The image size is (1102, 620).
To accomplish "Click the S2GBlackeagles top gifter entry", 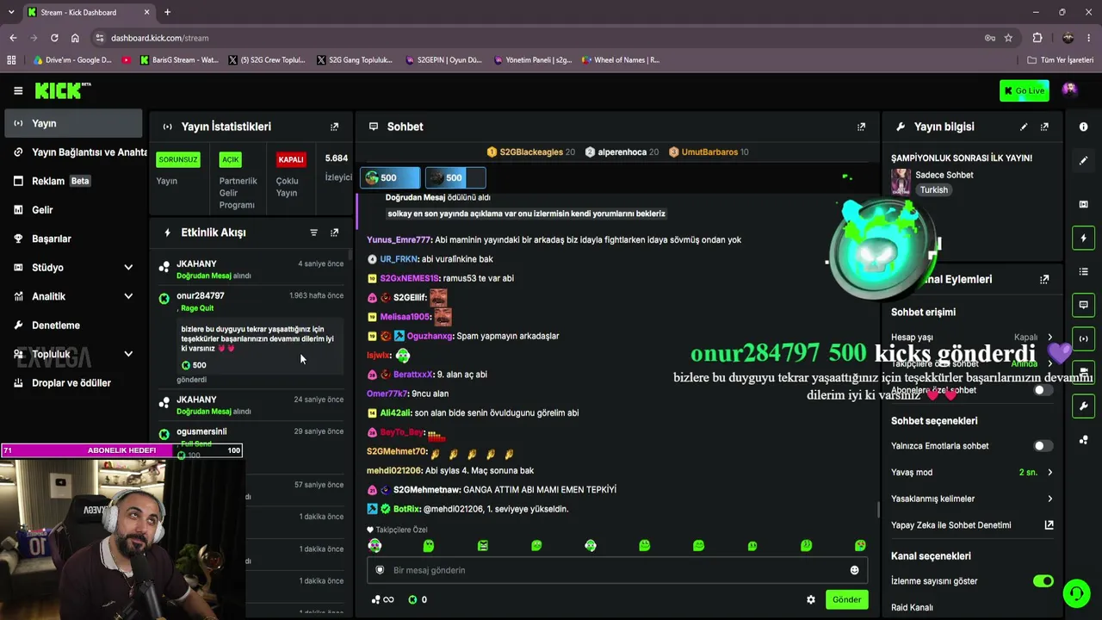I will (x=531, y=152).
